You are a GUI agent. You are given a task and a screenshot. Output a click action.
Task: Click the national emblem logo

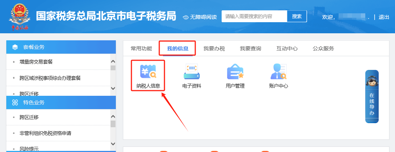pyautogui.click(x=20, y=16)
